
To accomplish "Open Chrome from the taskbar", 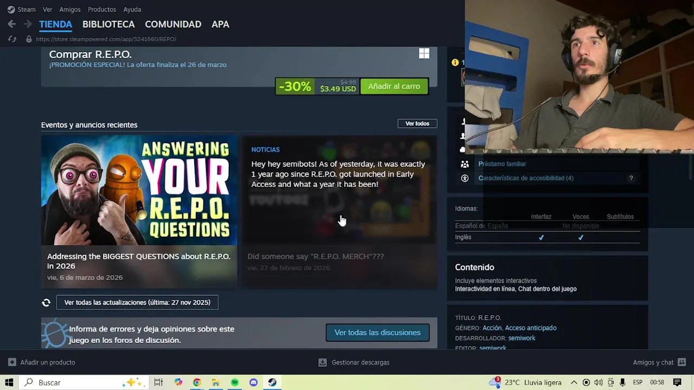I will coord(197,382).
